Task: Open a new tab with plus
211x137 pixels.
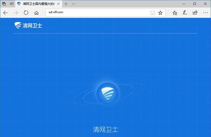Action: (66, 4)
